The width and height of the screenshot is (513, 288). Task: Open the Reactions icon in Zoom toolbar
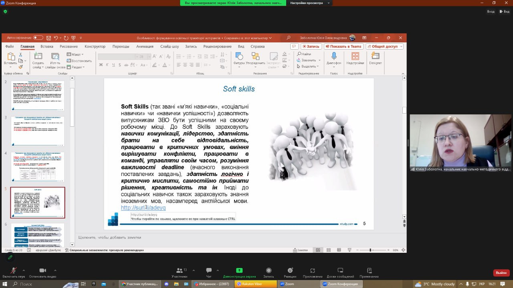290,271
